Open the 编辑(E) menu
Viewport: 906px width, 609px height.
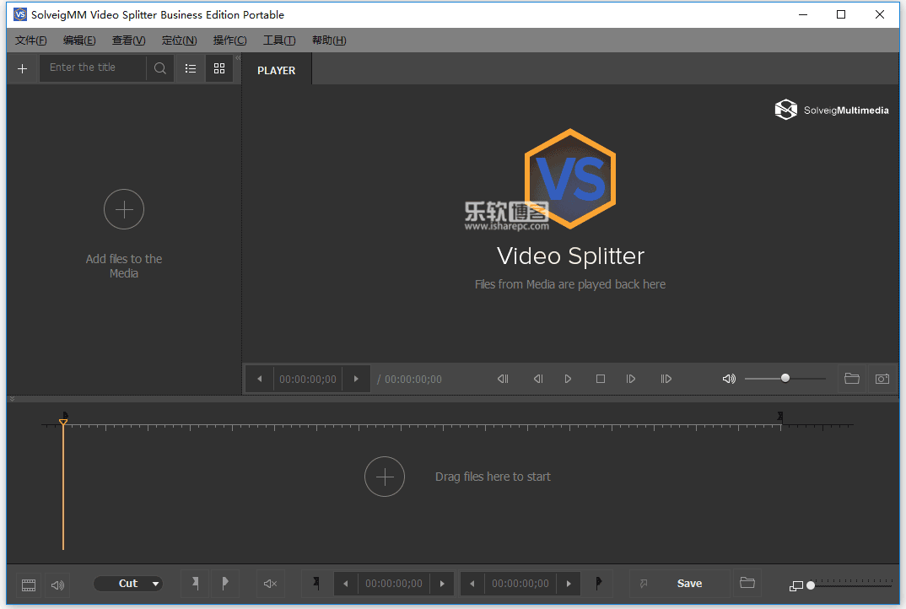point(79,40)
